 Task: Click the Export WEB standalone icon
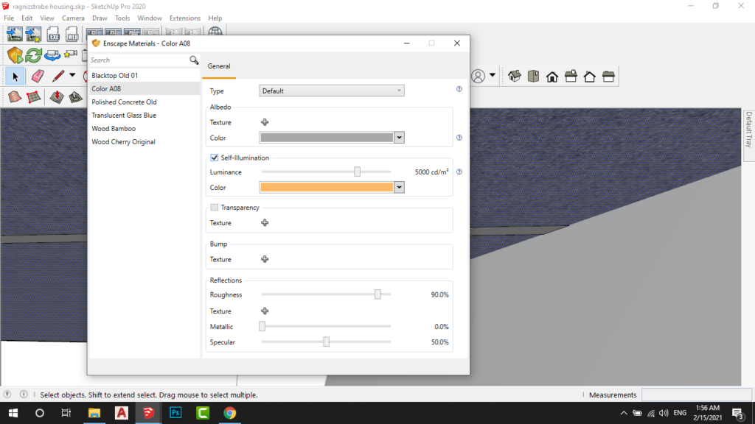click(x=72, y=34)
